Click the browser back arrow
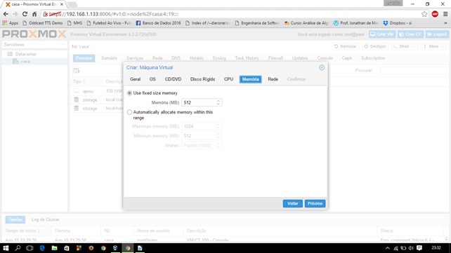This screenshot has height=253, width=451. pos(6,14)
